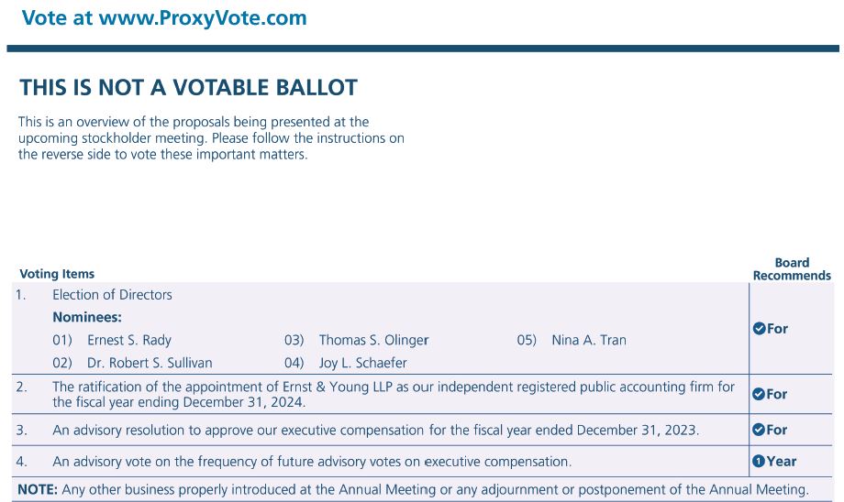
Task: Click the advisory resolution on executive compensation text
Action: (x=375, y=430)
